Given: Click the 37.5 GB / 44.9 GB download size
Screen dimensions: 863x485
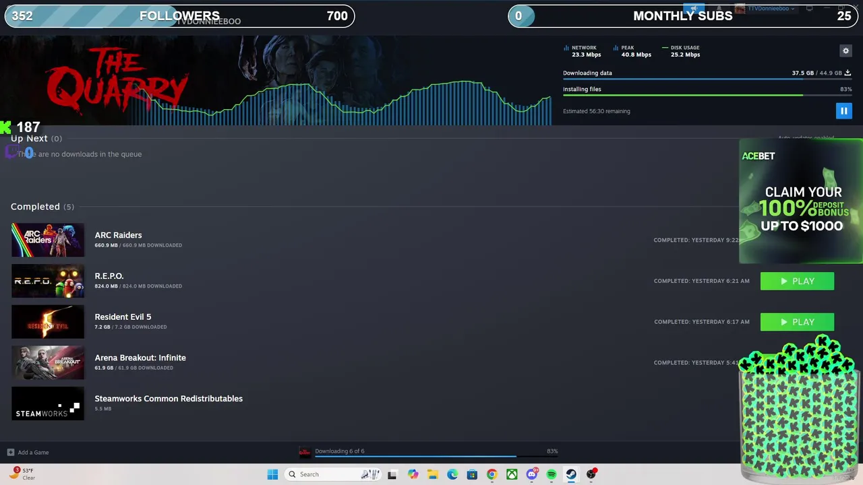Looking at the screenshot, I should [x=816, y=73].
